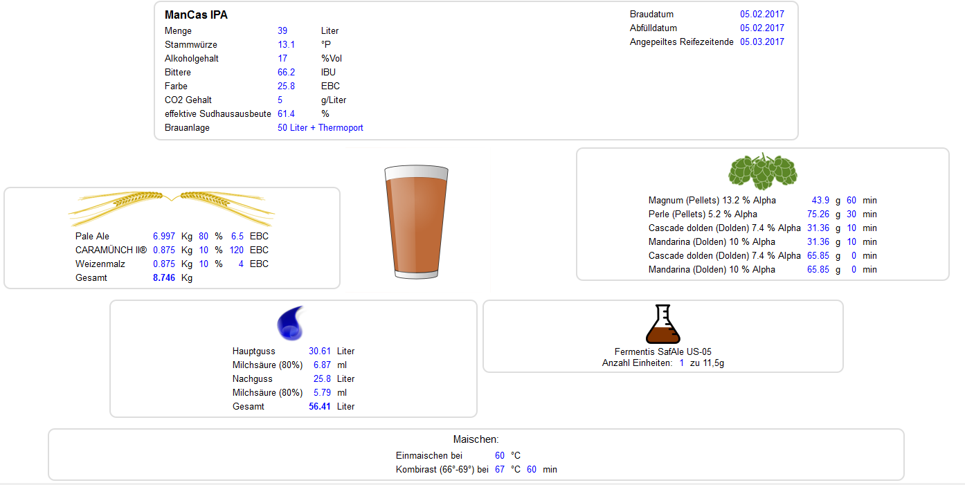
Task: Click the Magnum hop amount 43.9 g
Action: tap(820, 201)
